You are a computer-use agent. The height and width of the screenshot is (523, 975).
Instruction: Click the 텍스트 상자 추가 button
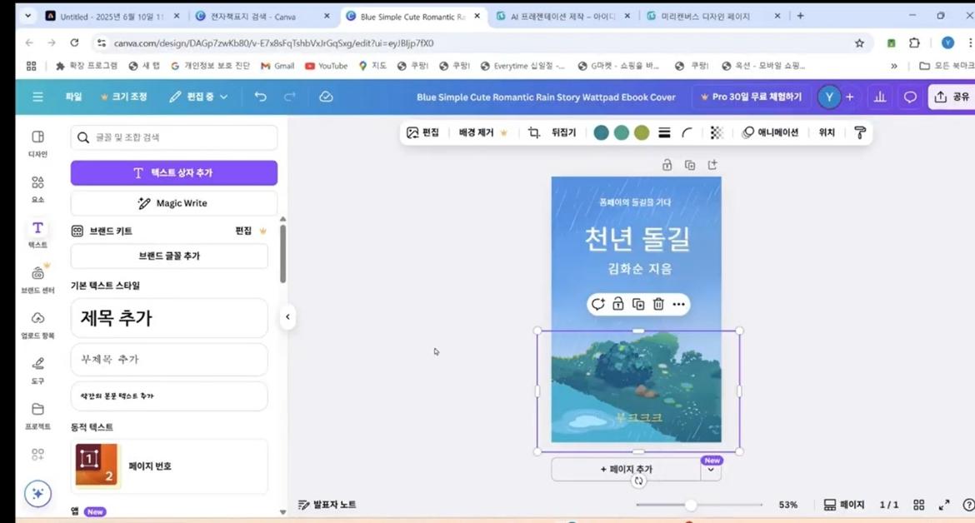(173, 172)
